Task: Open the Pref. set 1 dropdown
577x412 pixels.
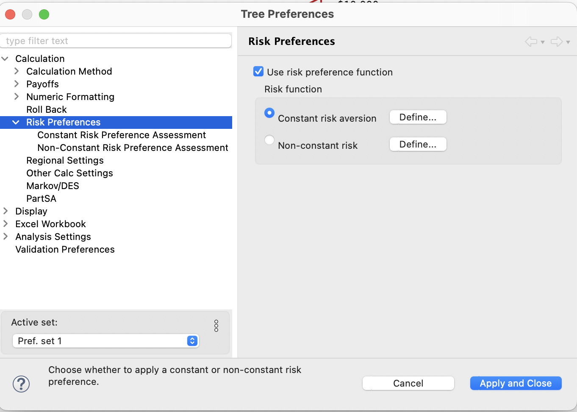Action: (x=106, y=341)
